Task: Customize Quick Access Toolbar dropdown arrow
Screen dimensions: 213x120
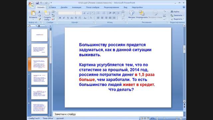Action: click(51, 3)
